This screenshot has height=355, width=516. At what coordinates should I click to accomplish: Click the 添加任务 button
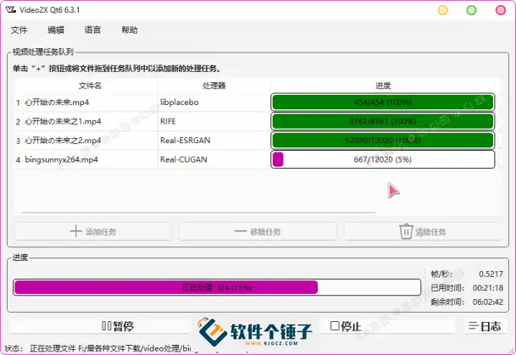point(93,231)
